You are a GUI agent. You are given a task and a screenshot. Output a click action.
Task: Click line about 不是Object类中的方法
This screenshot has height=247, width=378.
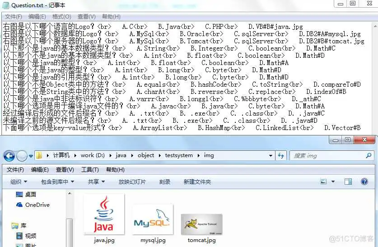[182, 84]
